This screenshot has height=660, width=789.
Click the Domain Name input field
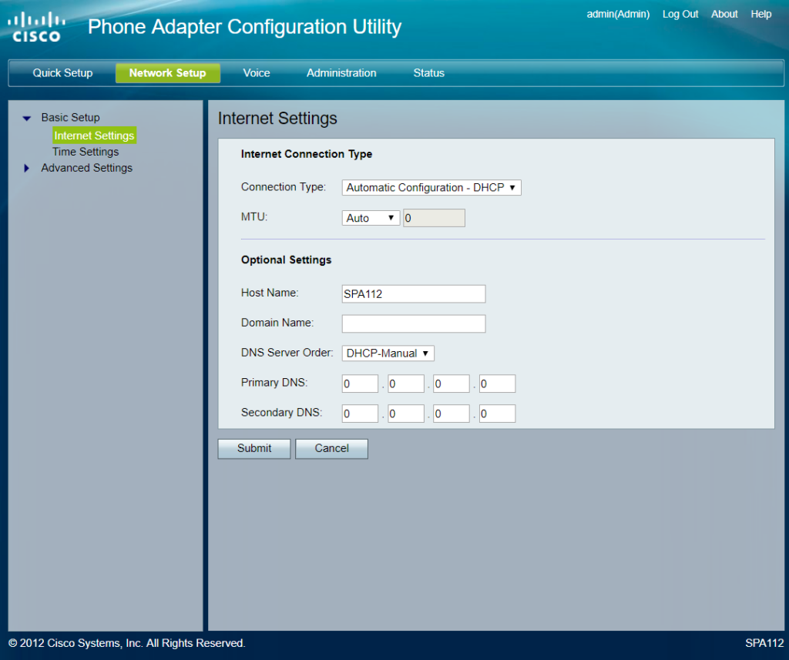coord(413,323)
